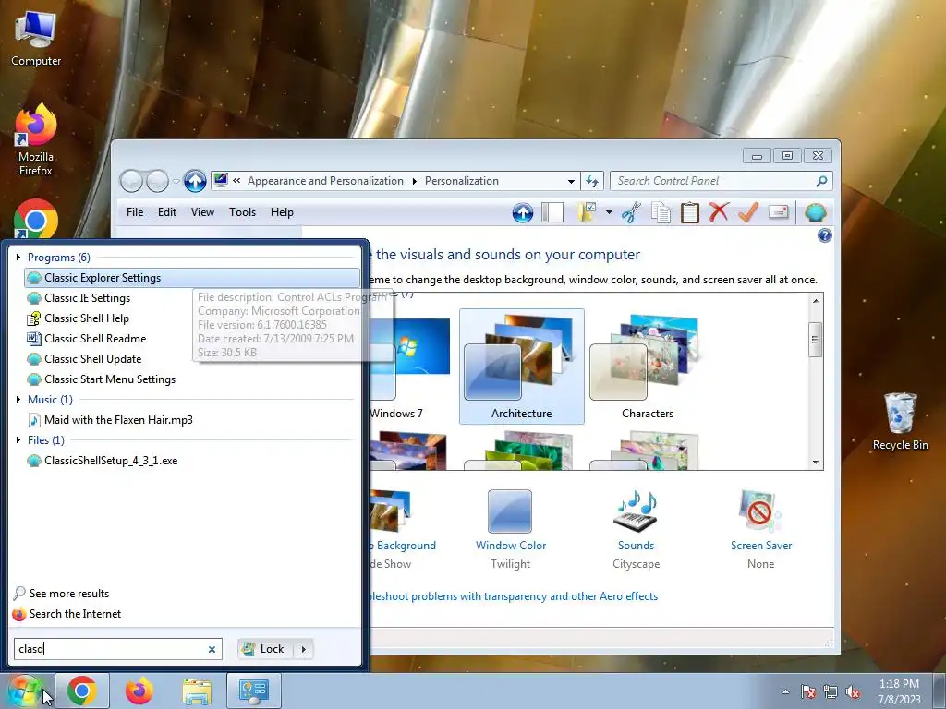Viewport: 946px width, 709px height.
Task: Select the Windows 7 theme
Action: (408, 367)
